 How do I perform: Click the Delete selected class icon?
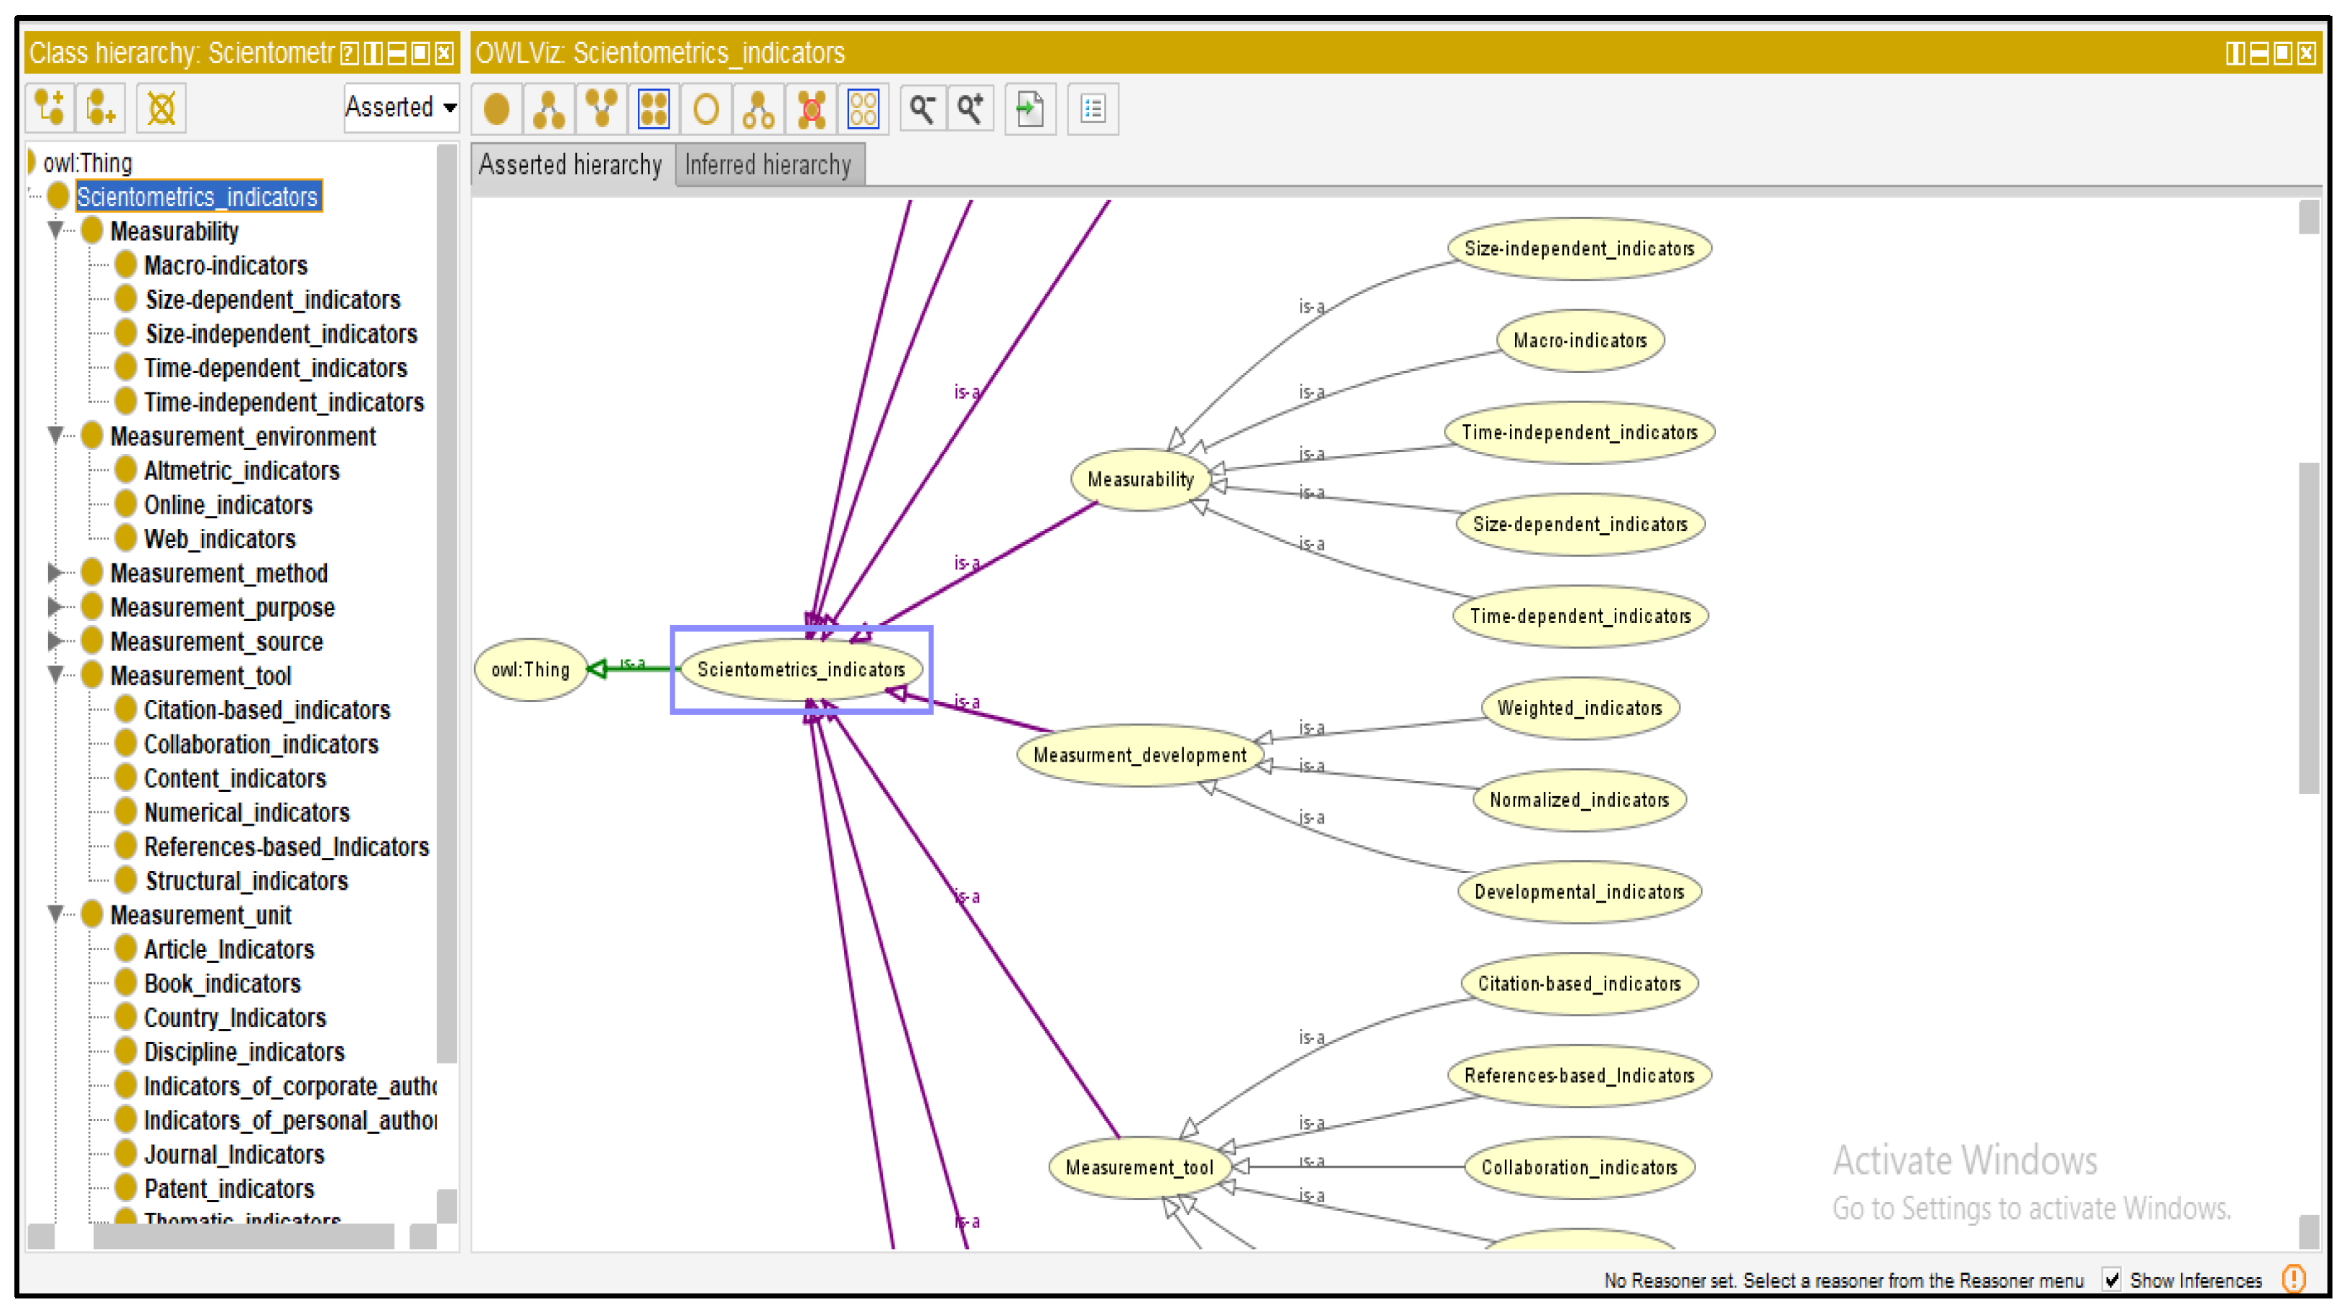coord(162,109)
